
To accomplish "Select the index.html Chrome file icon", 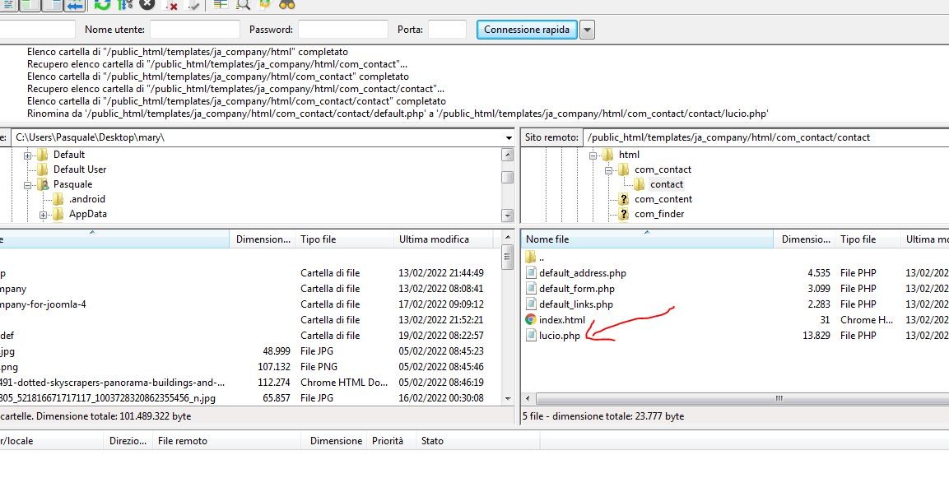I will pos(531,320).
